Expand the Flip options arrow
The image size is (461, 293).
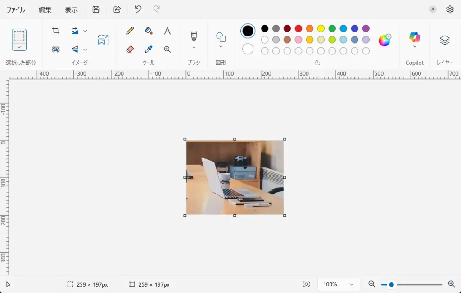click(x=85, y=50)
